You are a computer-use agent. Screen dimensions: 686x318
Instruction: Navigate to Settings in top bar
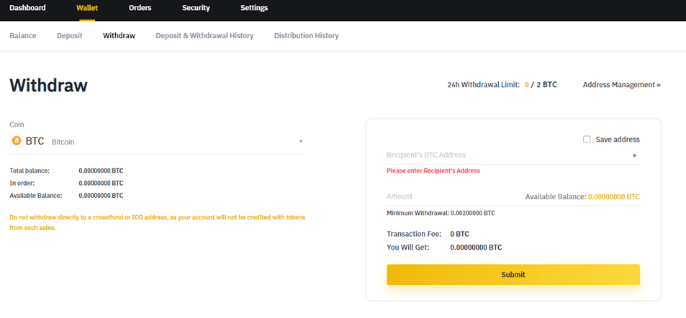(254, 8)
